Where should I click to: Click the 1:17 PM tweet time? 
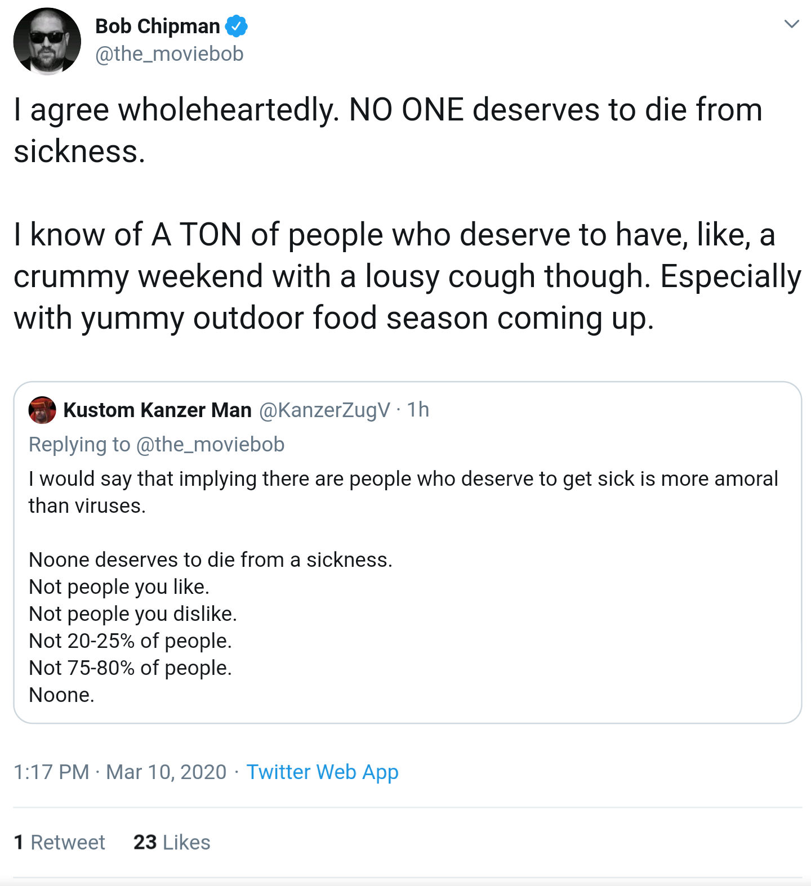tap(51, 772)
